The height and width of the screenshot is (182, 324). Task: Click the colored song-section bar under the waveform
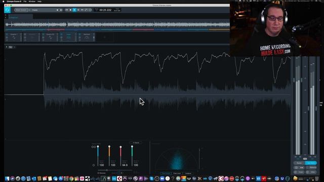(x=117, y=30)
